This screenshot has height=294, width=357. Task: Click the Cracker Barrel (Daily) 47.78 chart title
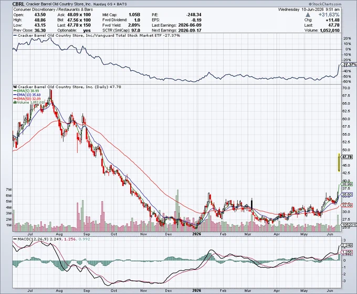point(69,87)
